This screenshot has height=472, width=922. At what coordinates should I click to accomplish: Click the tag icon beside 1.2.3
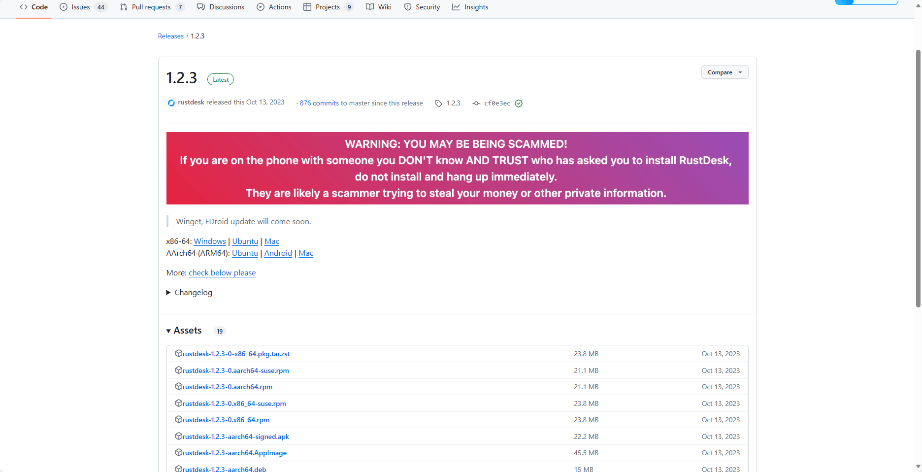(x=438, y=103)
